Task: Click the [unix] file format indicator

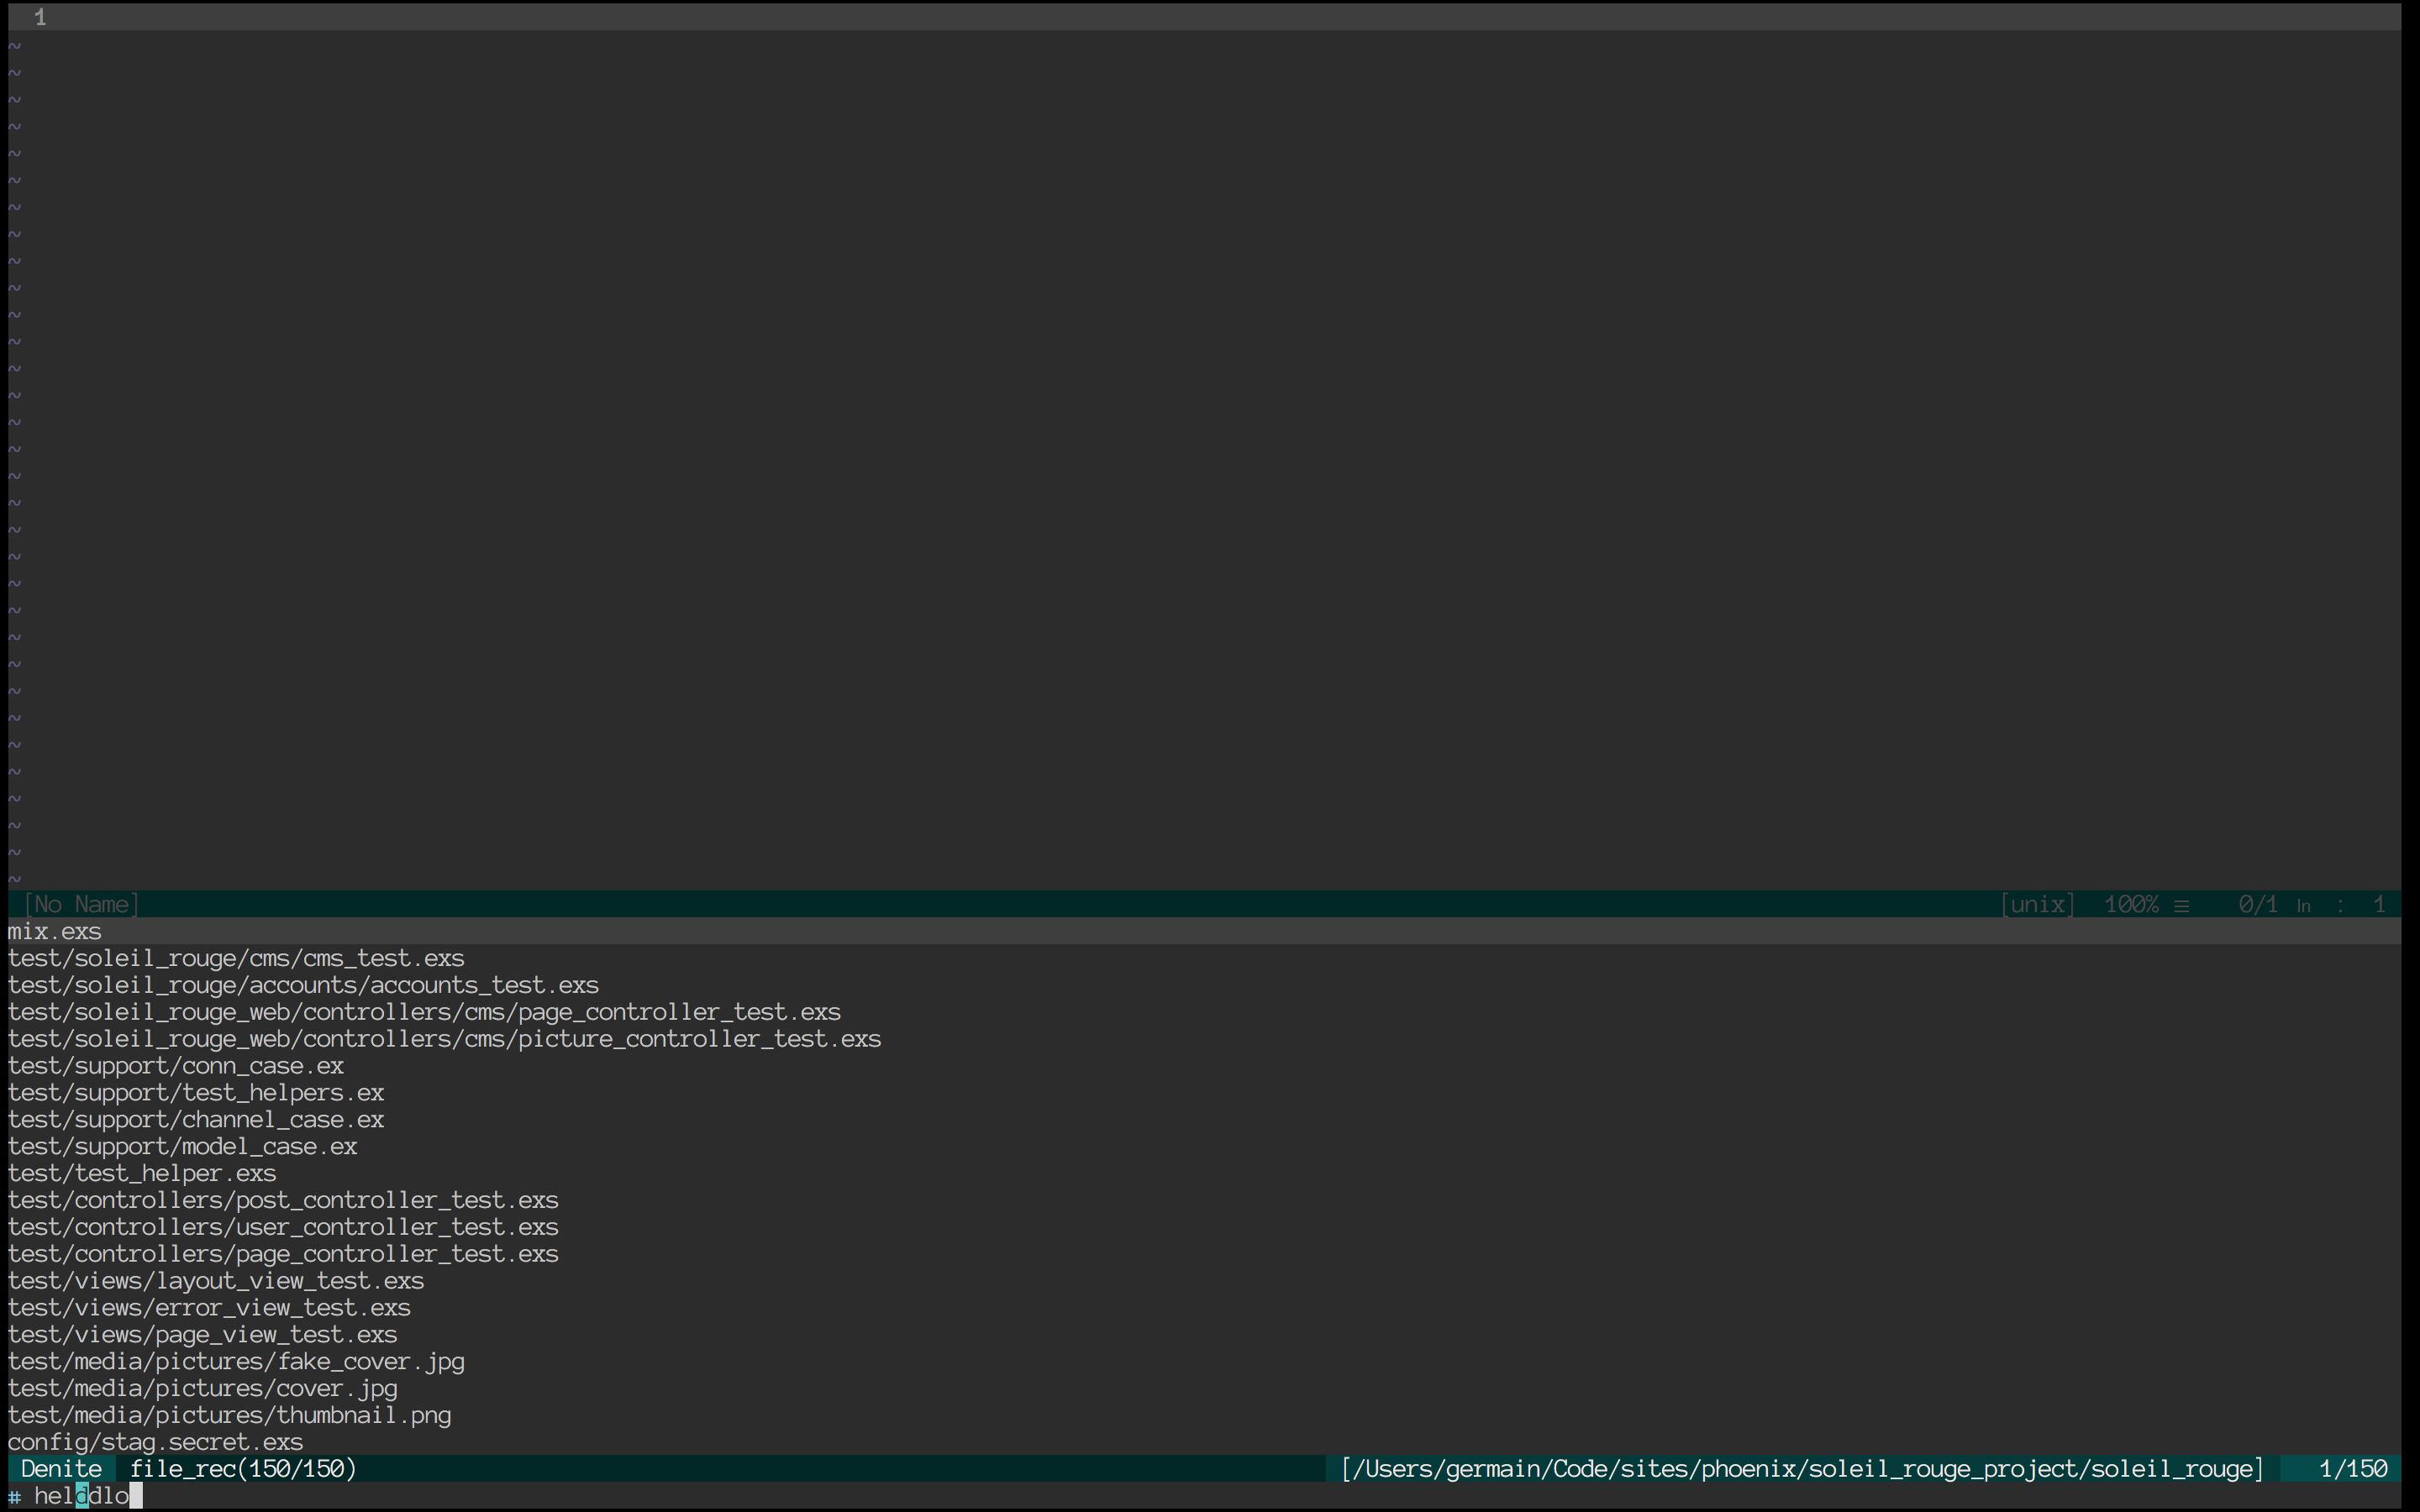Action: (2037, 903)
